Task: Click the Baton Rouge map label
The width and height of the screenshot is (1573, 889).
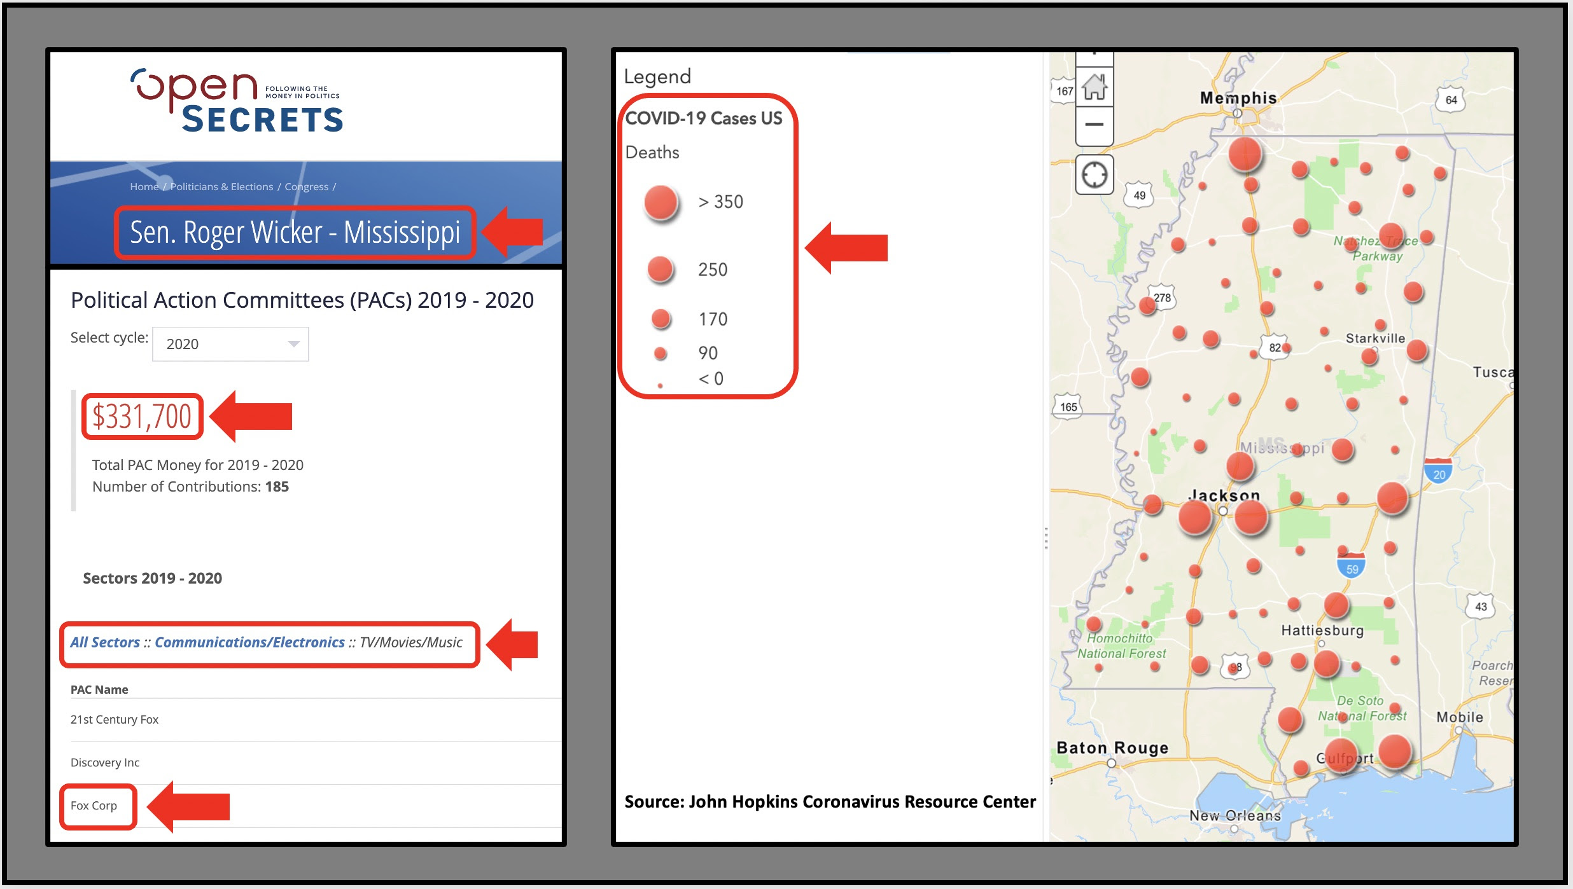Action: pyautogui.click(x=1112, y=748)
